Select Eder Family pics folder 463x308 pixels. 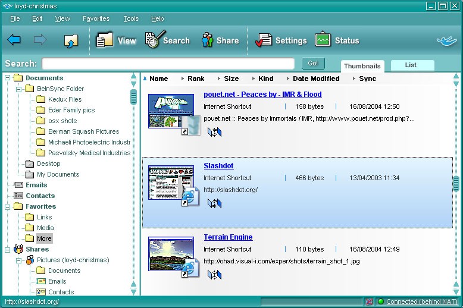tap(71, 110)
